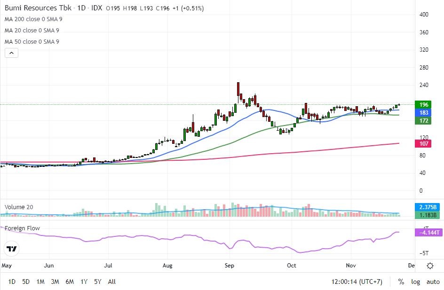Toggle auto scale mode
The width and height of the screenshot is (444, 290).
(433, 282)
